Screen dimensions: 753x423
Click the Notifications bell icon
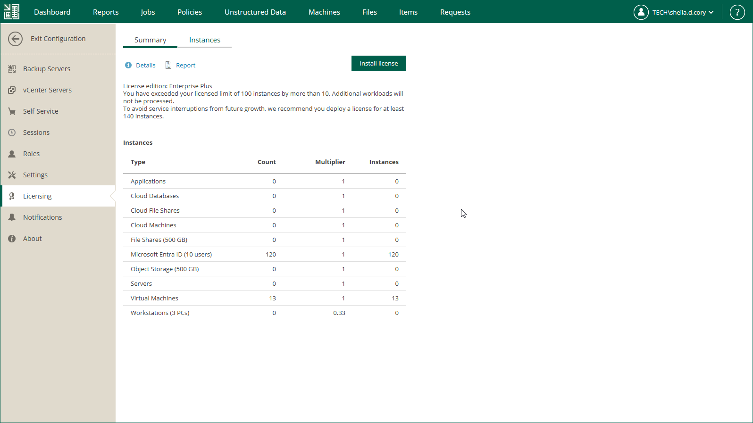(12, 217)
